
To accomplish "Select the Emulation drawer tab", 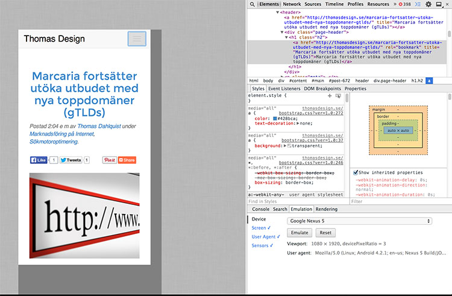I will coord(301,209).
